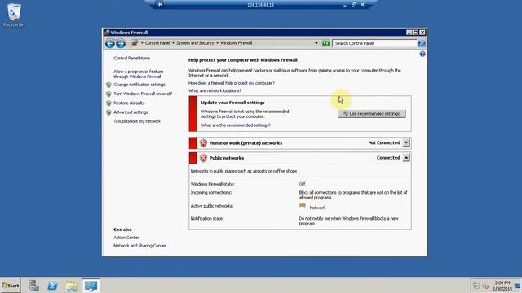Open Advanced settings link

pos(130,112)
